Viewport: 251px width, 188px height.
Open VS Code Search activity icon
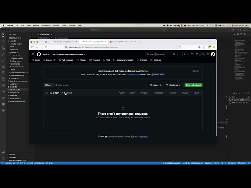tap(3, 42)
